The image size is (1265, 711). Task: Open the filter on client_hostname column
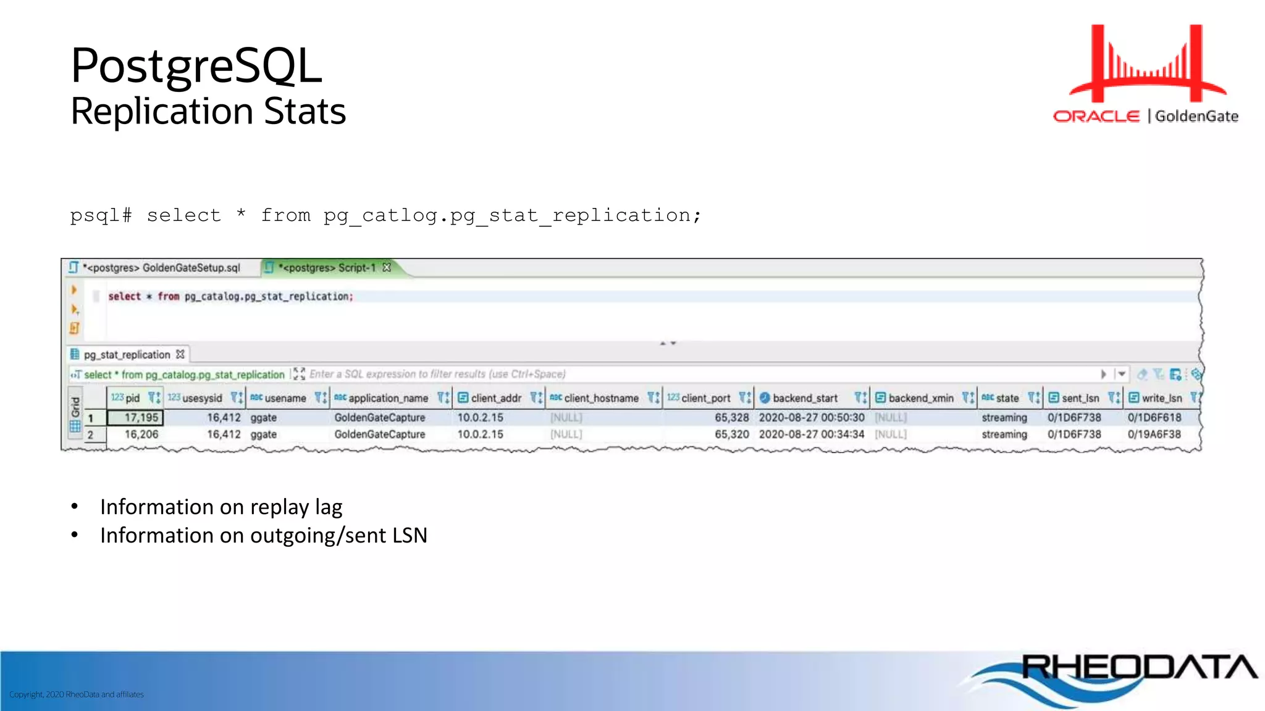[654, 398]
